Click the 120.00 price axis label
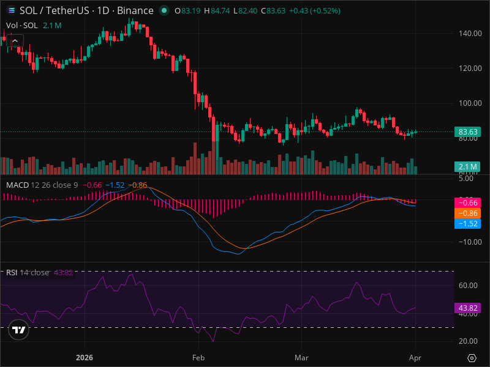490x367 pixels. 470,69
